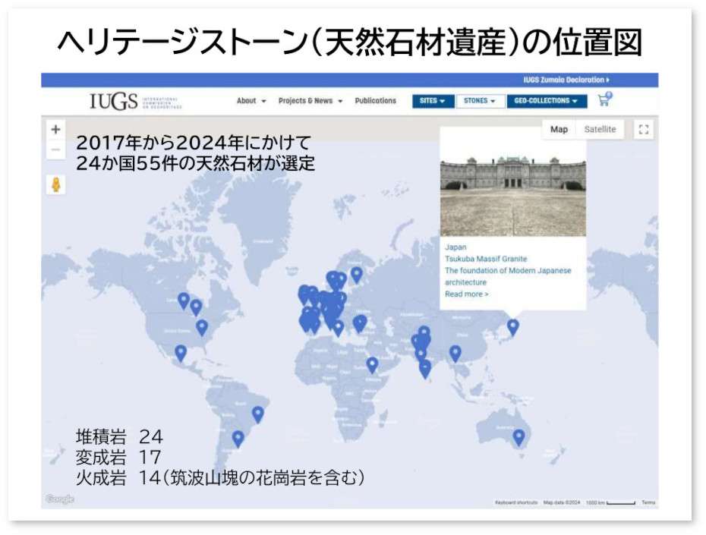Select the Street View pegman icon

pos(56,184)
